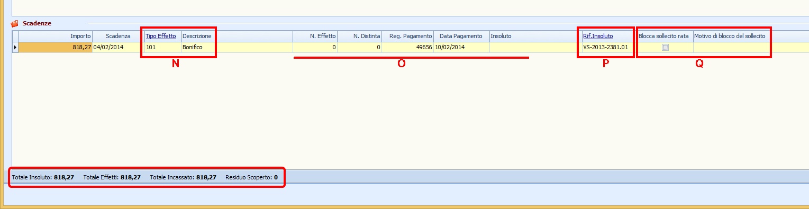
Task: Select the row indicator arrow
Action: tap(15, 48)
